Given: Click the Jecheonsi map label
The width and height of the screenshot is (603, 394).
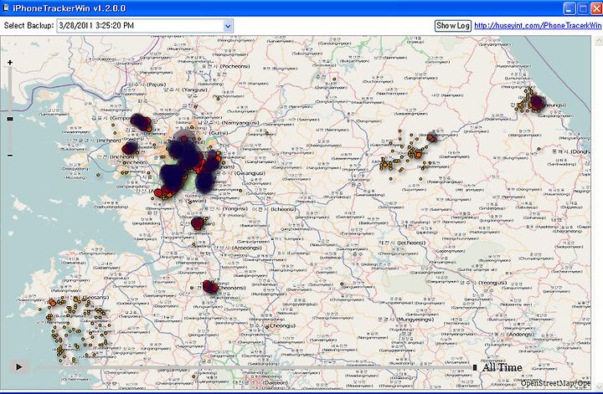Looking at the screenshot, I should tap(403, 243).
